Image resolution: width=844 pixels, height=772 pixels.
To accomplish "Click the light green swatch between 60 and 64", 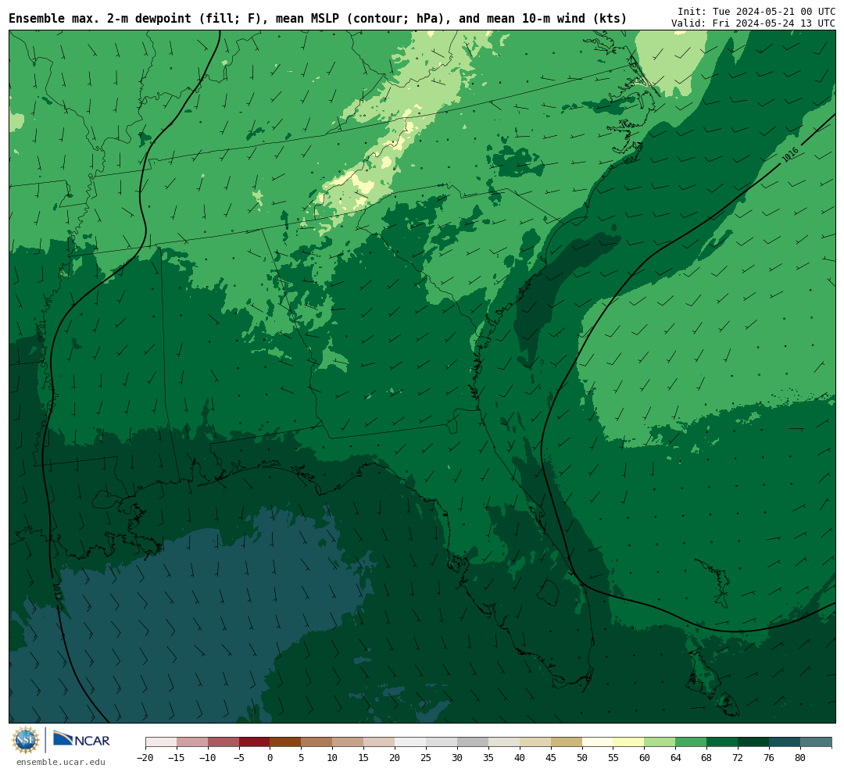I will [x=660, y=742].
